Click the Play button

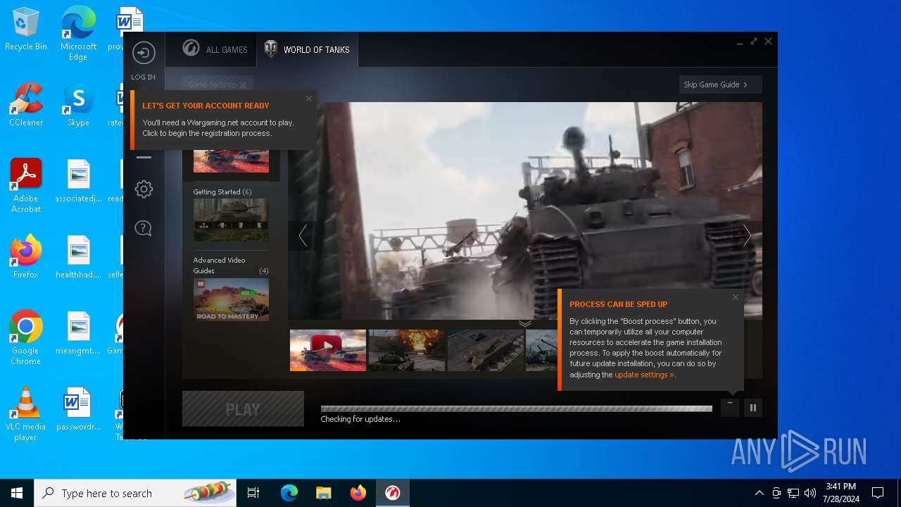[x=243, y=409]
